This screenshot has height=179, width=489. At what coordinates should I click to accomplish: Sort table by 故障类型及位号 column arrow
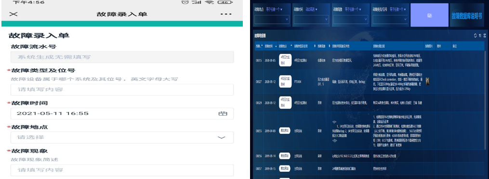point(315,46)
